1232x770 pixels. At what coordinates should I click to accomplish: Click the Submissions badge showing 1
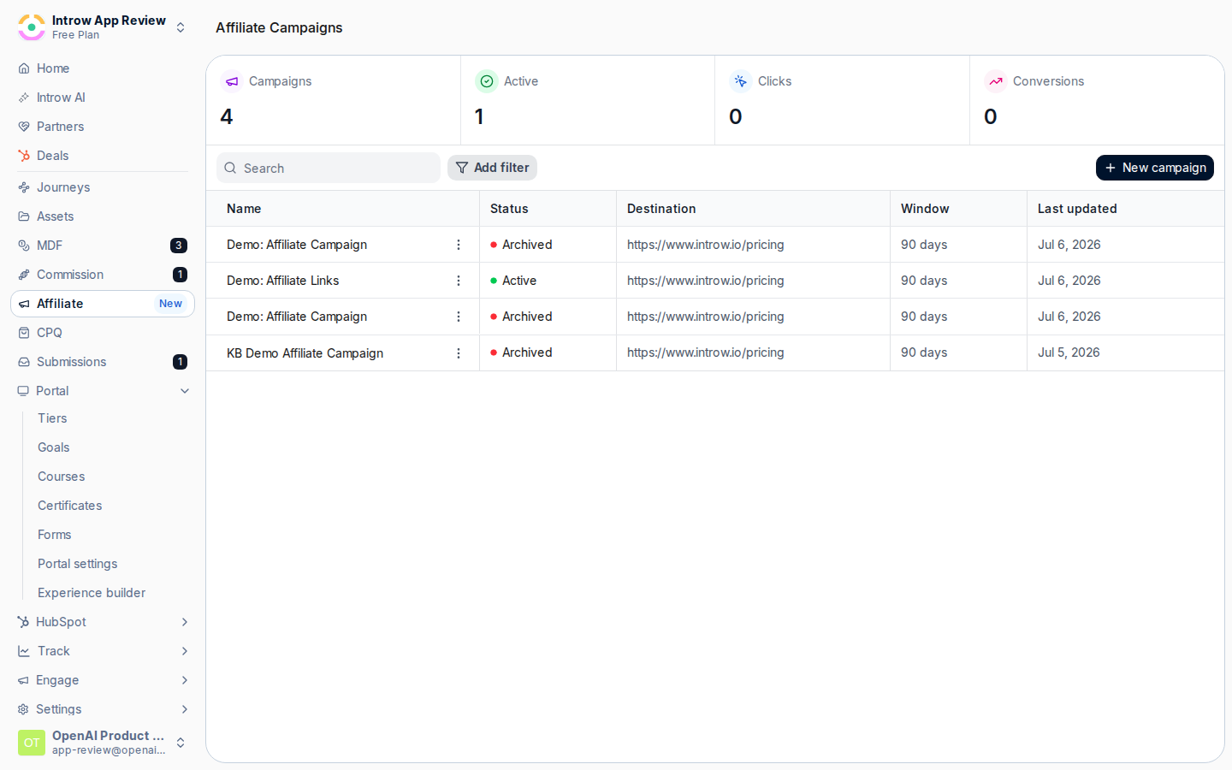click(x=181, y=362)
